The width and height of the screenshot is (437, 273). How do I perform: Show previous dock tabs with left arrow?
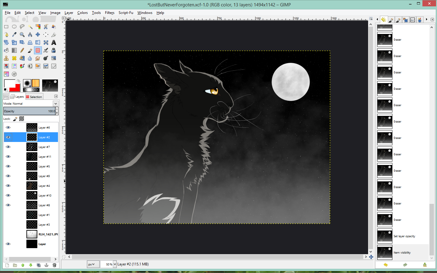pos(377,19)
